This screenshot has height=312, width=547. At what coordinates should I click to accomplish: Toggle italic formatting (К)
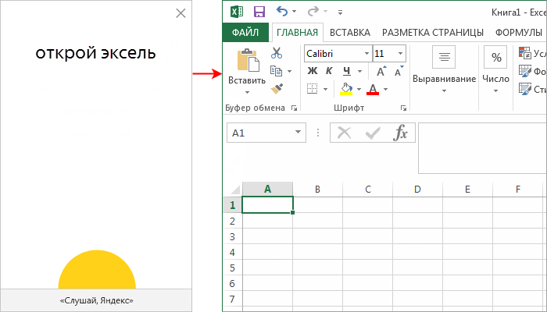coord(328,71)
